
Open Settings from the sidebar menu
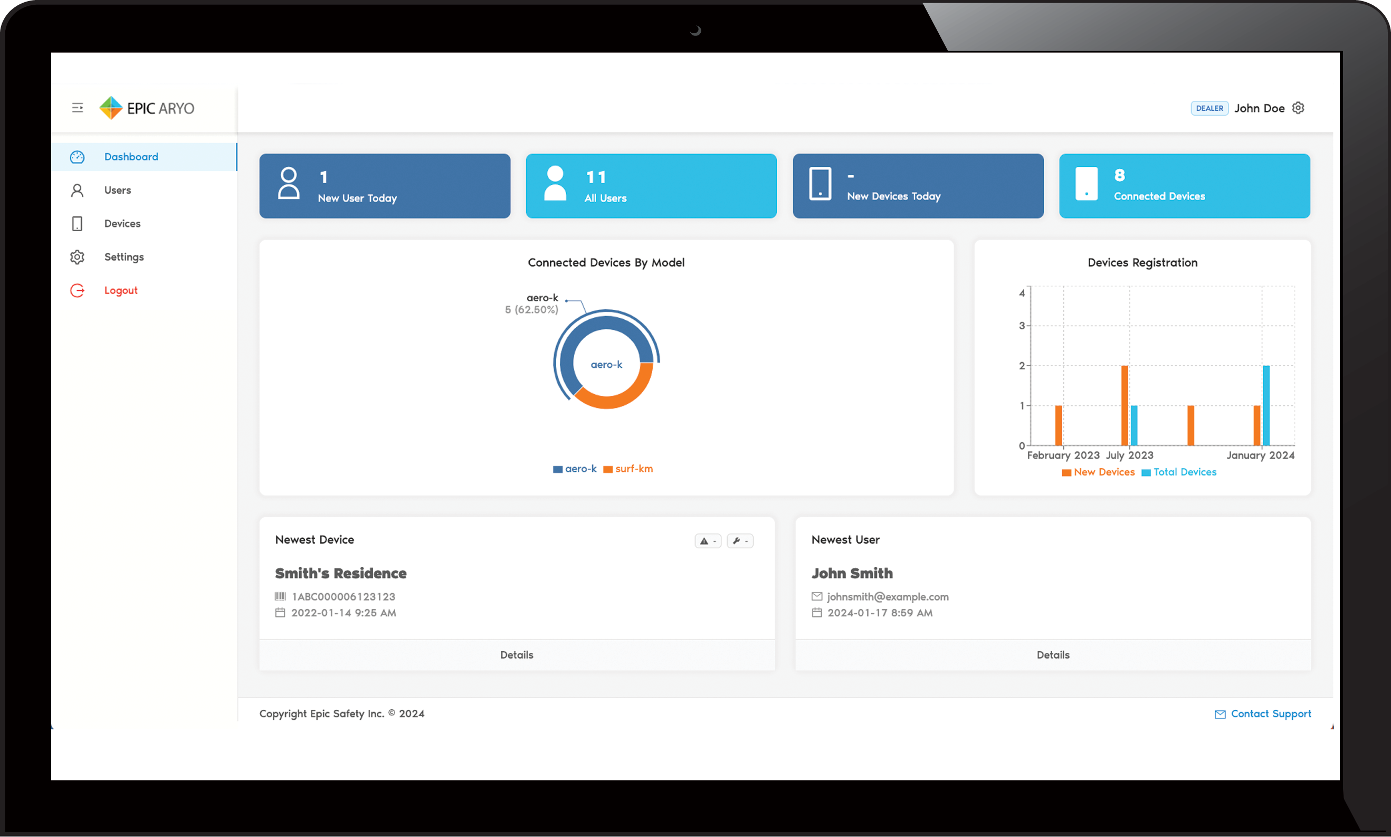123,257
